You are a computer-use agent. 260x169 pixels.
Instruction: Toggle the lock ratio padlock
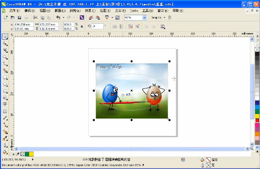[82, 26]
